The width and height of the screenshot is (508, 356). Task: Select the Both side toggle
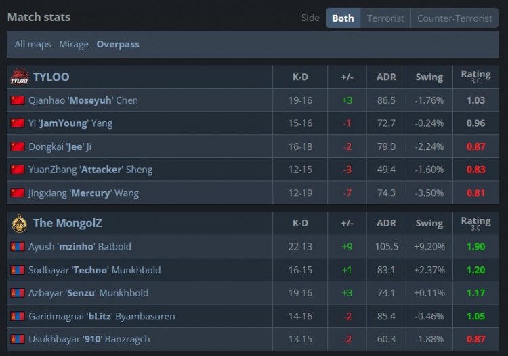(x=343, y=18)
